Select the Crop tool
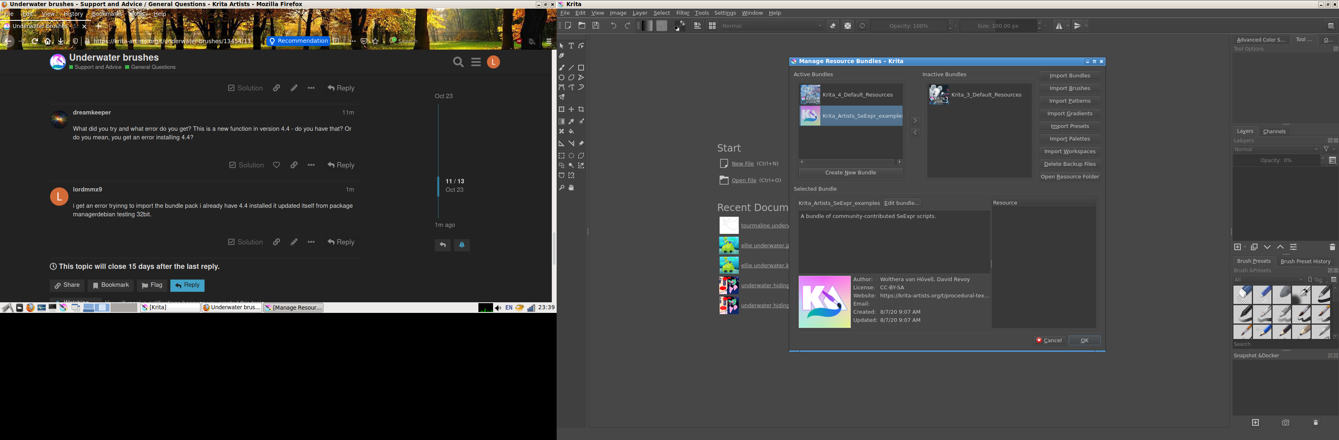Viewport: 1339px width, 440px height. coord(581,110)
